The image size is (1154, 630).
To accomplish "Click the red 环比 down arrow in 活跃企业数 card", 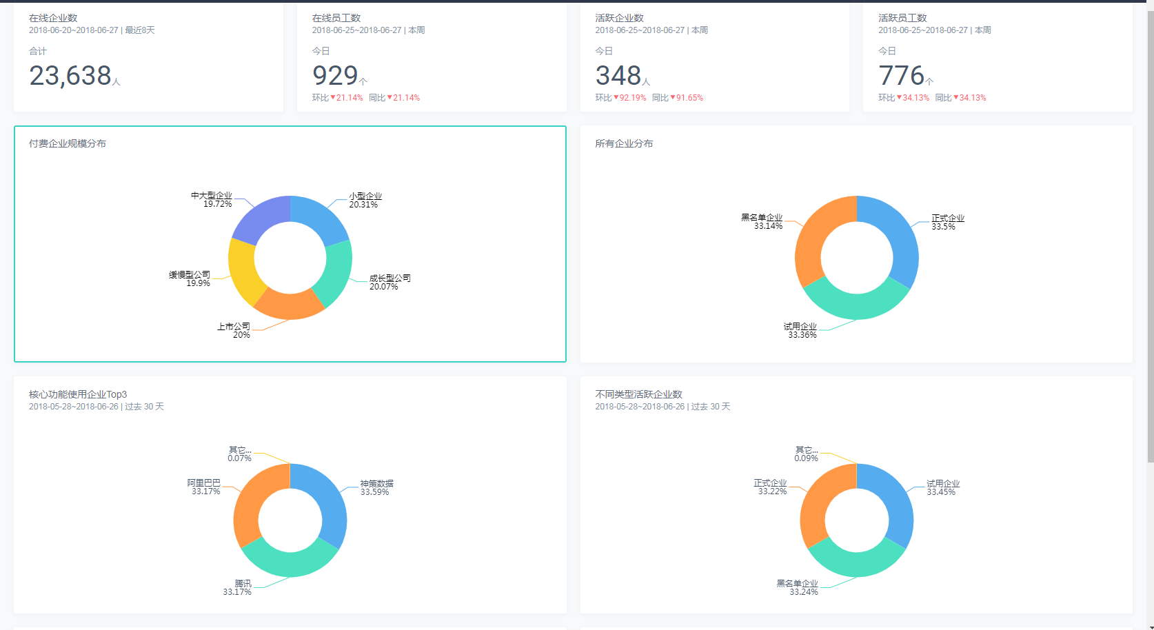I will pos(616,97).
